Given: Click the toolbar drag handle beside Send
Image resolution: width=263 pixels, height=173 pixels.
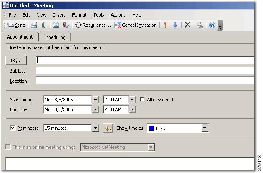Looking at the screenshot, I should coord(5,25).
